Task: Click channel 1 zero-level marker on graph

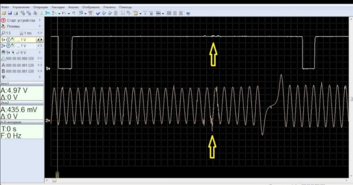Action: (x=48, y=68)
